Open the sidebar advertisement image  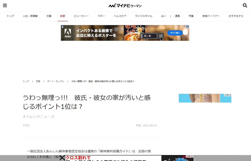point(201,98)
